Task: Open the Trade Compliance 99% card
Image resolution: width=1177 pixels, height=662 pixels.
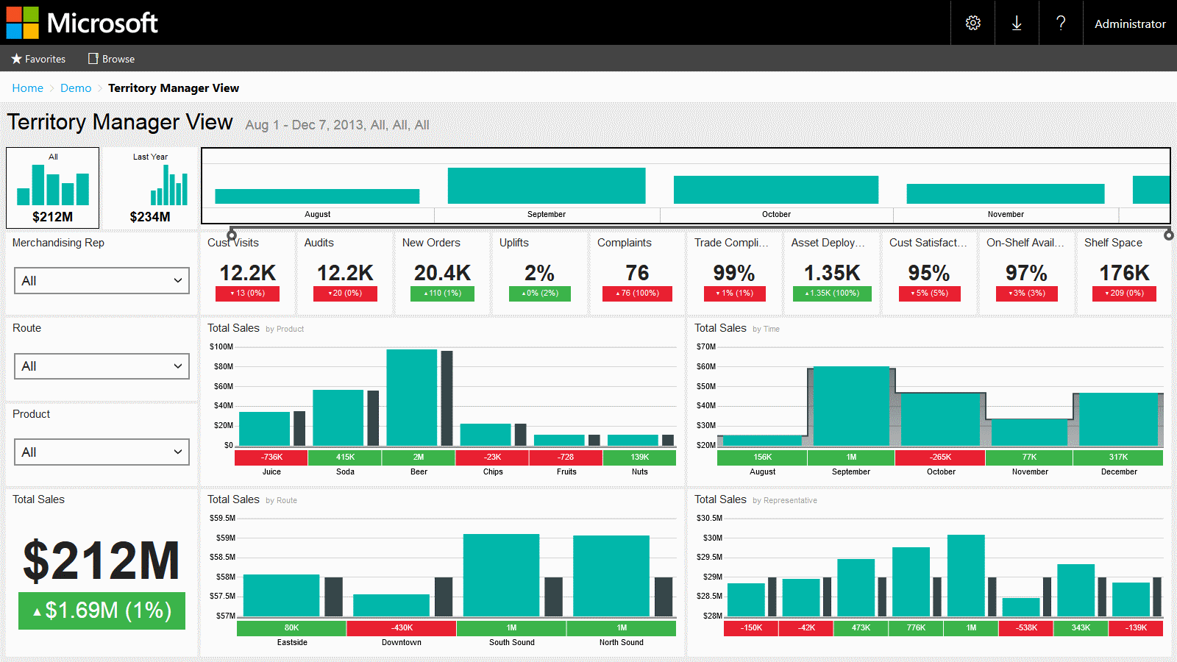Action: point(734,273)
